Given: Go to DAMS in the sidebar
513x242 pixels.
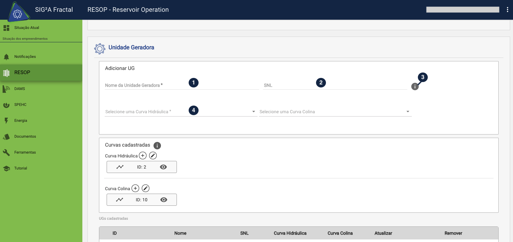Looking at the screenshot, I should click(x=19, y=89).
